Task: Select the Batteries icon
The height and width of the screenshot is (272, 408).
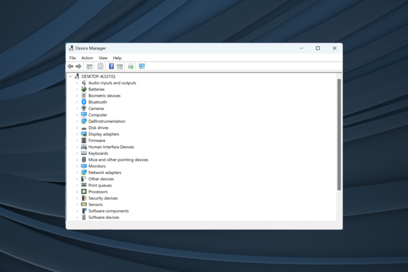Action: pos(84,89)
